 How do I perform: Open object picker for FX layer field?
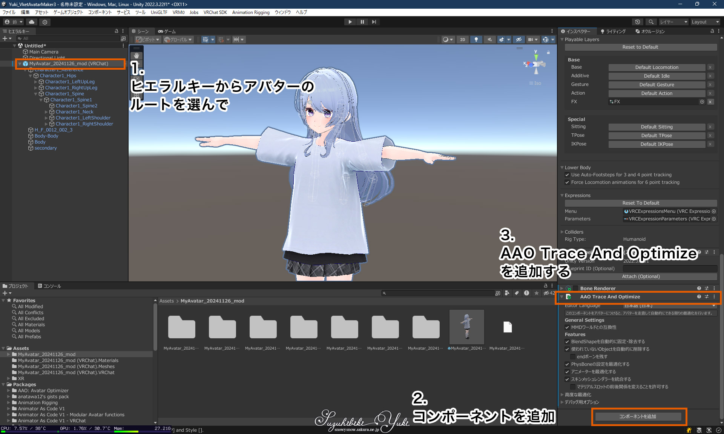(x=702, y=102)
